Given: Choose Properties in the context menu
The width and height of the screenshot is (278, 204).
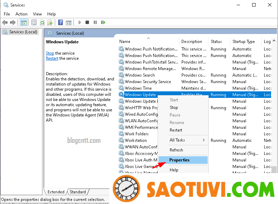Looking at the screenshot, I should click(183, 160).
